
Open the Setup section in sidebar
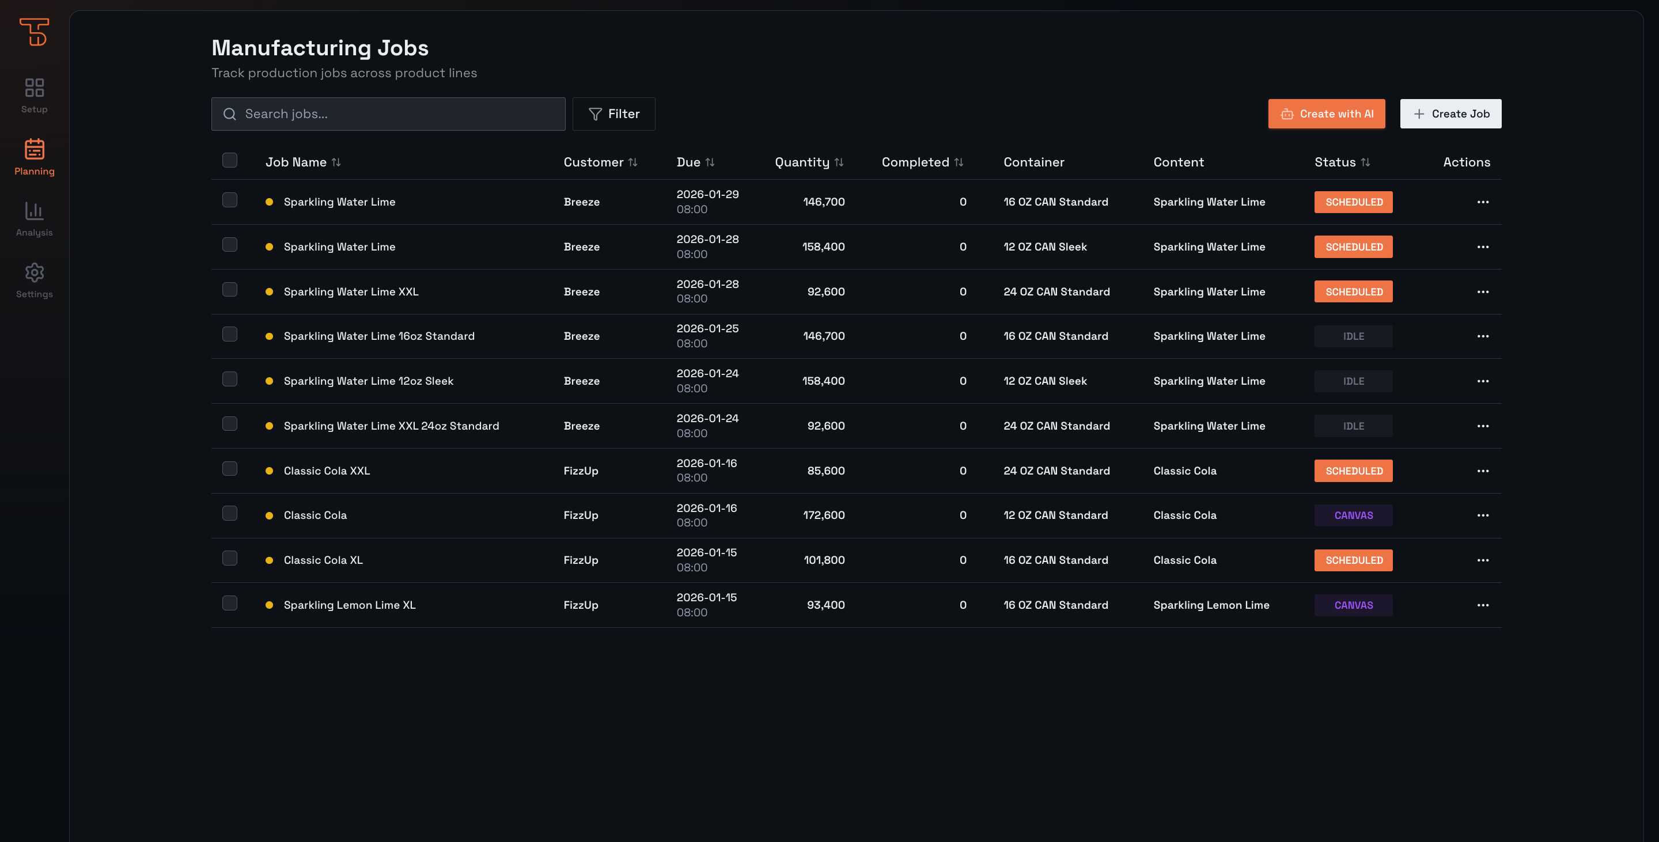(34, 94)
